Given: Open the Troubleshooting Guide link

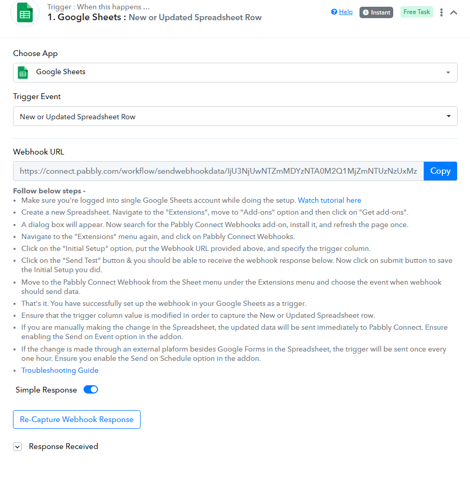Looking at the screenshot, I should click(60, 370).
